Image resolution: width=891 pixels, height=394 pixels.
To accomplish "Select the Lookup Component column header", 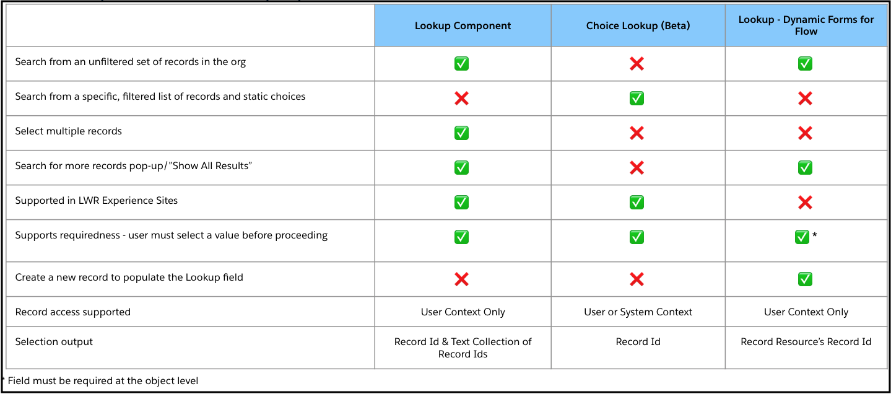I will point(463,26).
